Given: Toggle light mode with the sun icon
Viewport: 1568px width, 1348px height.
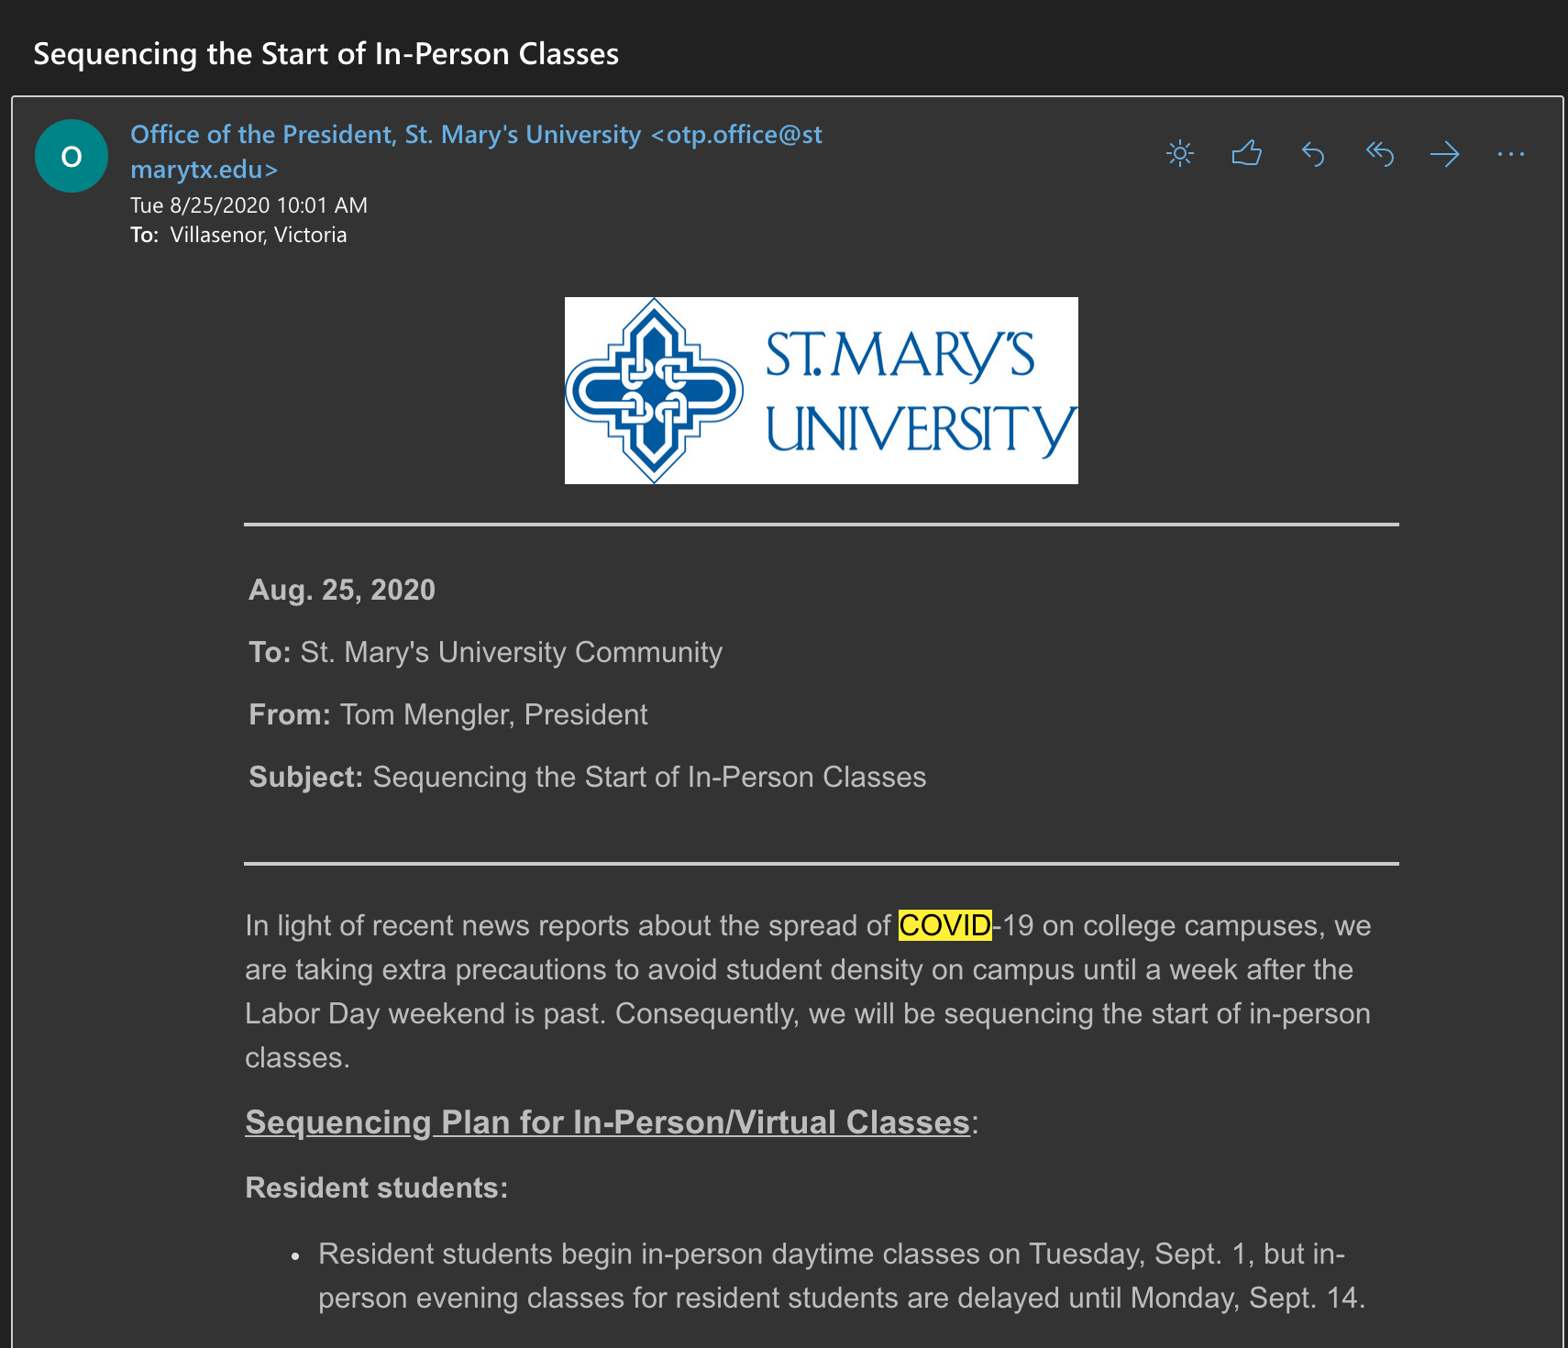Looking at the screenshot, I should click(x=1180, y=153).
